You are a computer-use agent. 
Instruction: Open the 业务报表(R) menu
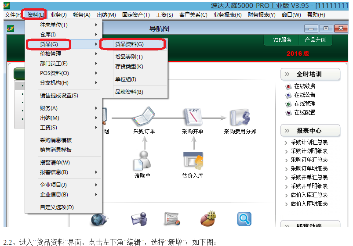click(228, 15)
